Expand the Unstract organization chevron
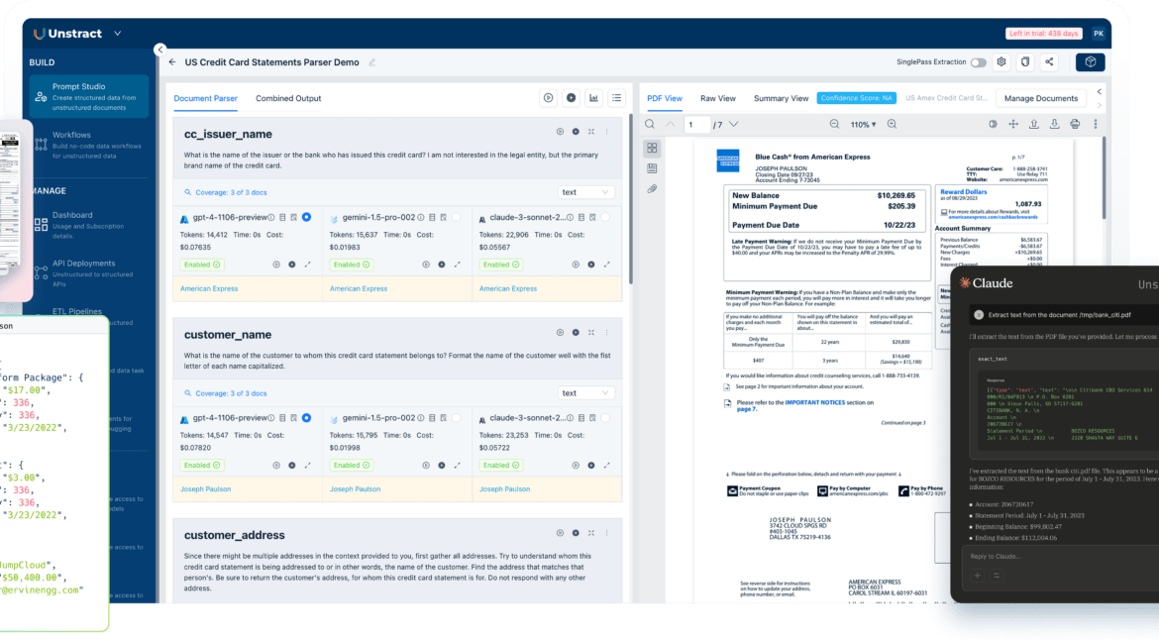The height and width of the screenshot is (644, 1159). pos(118,34)
